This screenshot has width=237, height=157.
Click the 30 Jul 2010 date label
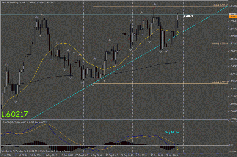(36, 155)
